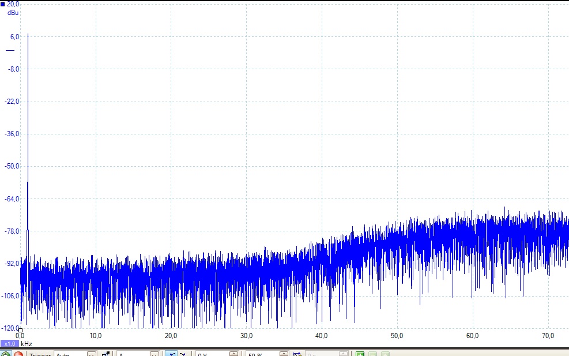Open the advanced trigger settings icon
The width and height of the screenshot is (569, 356).
[x=105, y=354]
